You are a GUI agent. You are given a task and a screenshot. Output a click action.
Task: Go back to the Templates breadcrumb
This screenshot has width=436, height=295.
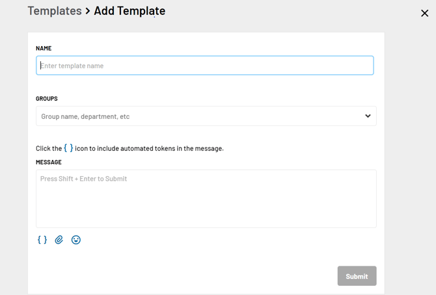point(55,11)
